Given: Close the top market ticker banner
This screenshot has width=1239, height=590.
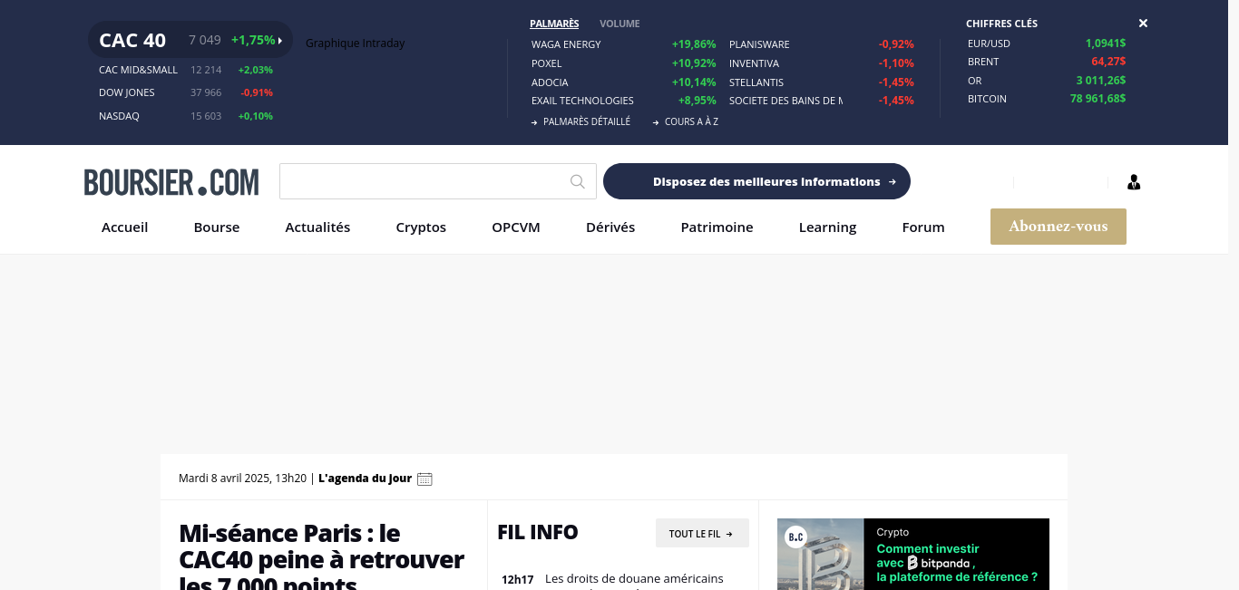Looking at the screenshot, I should tap(1143, 24).
